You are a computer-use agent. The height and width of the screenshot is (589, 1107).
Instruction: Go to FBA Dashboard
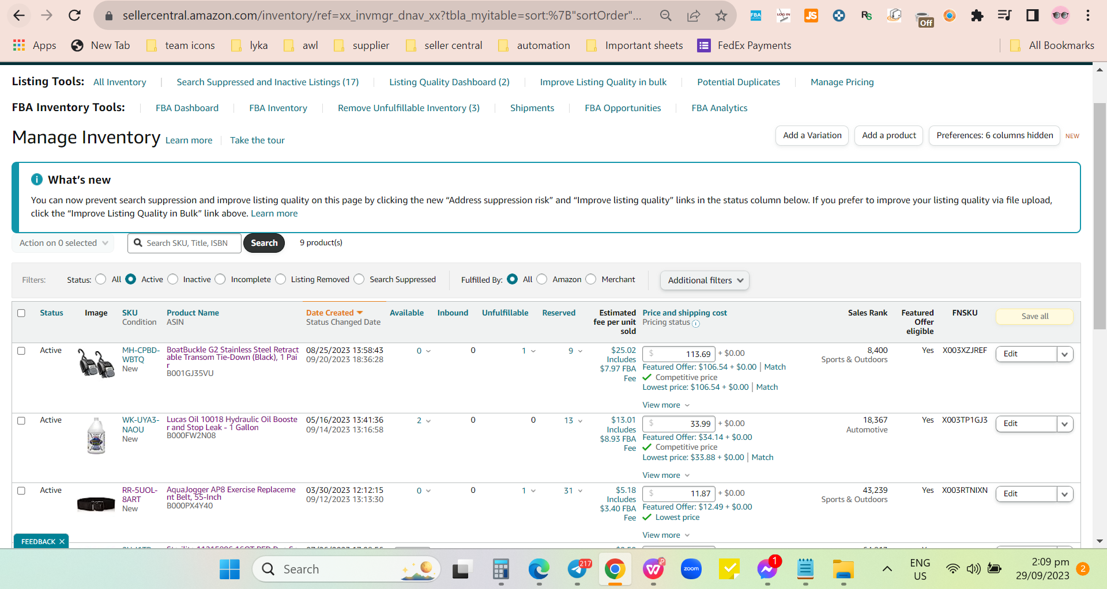point(187,108)
